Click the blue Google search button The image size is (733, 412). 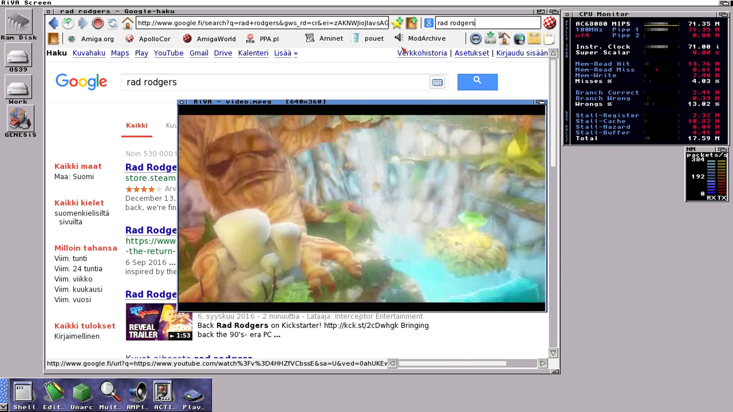[x=477, y=82]
